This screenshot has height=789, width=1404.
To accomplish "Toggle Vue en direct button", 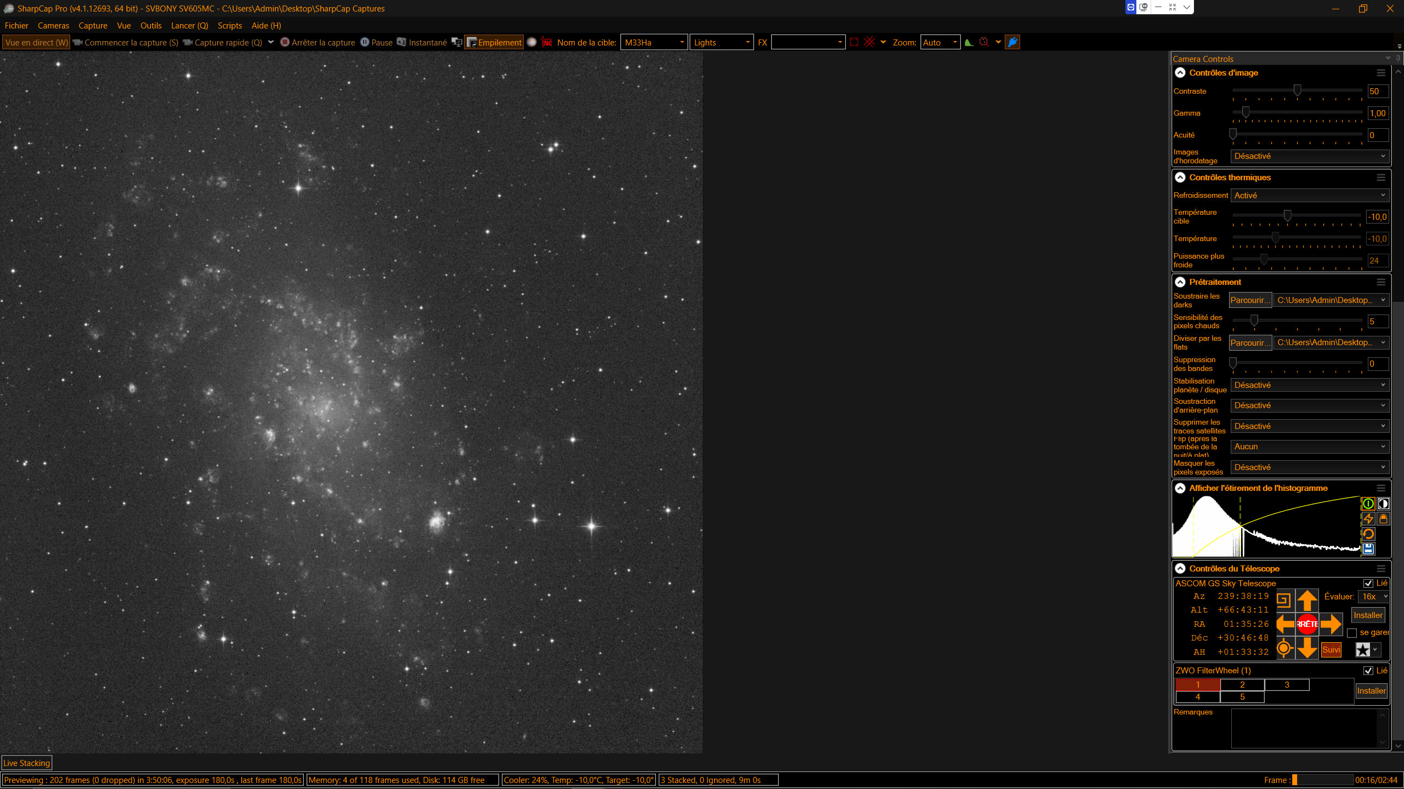I will pos(36,42).
